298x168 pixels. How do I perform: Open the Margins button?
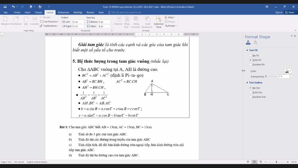pos(5,21)
